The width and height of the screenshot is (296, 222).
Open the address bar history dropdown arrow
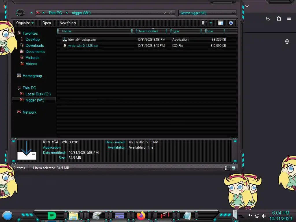[x=164, y=13]
